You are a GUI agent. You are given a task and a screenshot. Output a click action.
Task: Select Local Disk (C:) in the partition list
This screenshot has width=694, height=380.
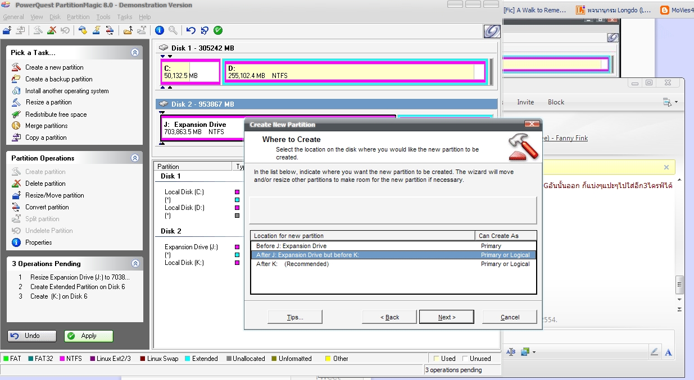tap(184, 192)
